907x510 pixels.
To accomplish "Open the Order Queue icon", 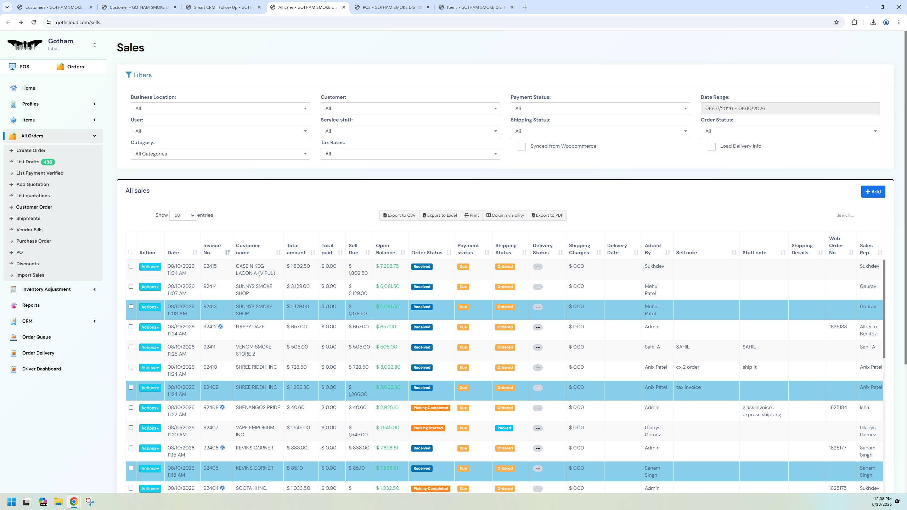I will (13, 337).
